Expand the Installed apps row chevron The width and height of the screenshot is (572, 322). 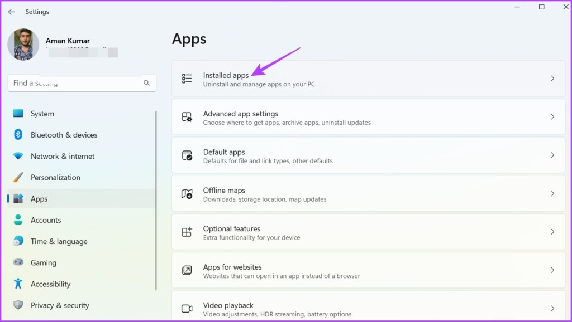pyautogui.click(x=552, y=79)
